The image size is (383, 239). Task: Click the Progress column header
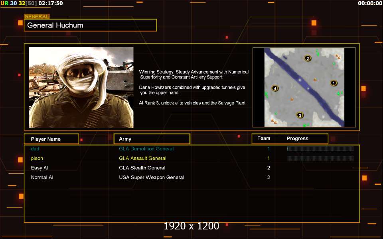point(297,139)
